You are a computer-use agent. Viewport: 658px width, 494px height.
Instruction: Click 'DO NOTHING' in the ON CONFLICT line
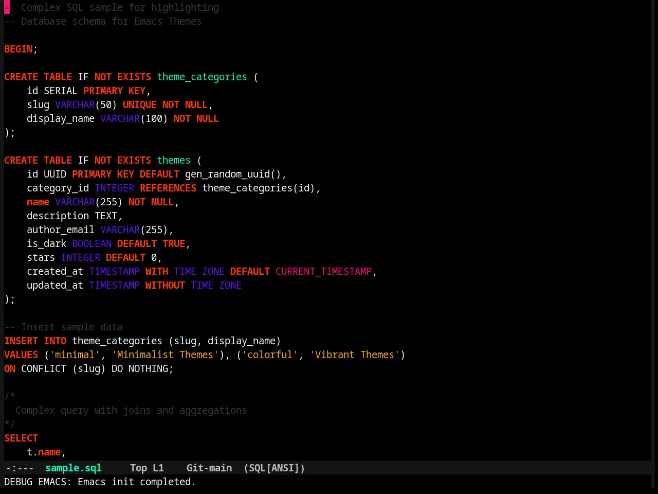(x=140, y=368)
